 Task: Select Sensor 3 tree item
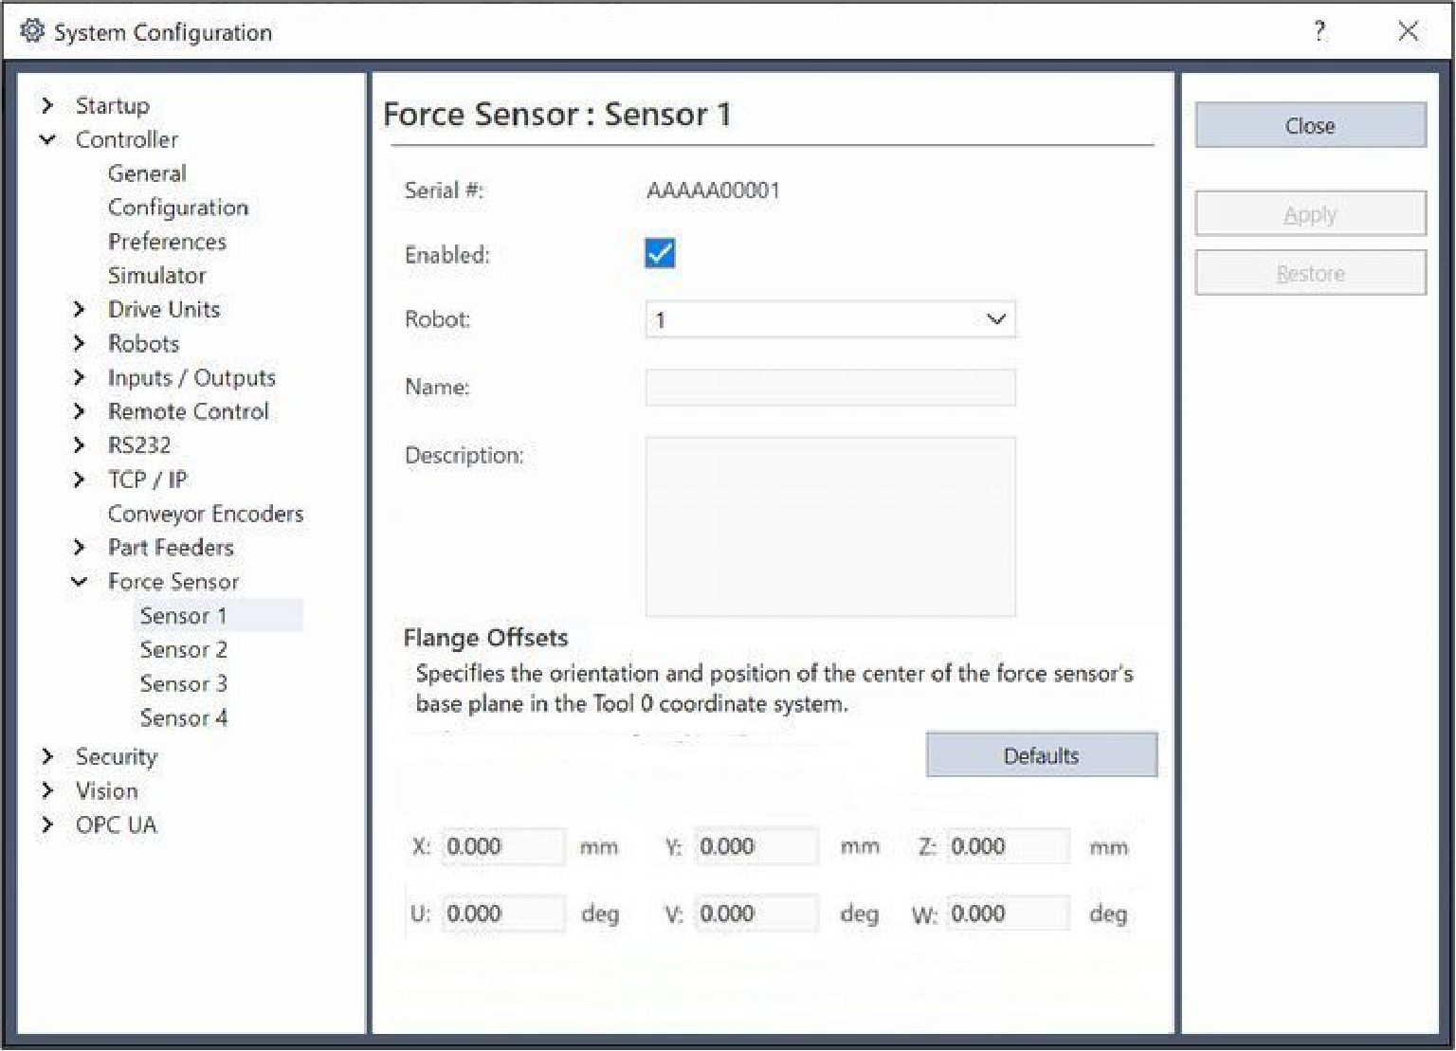[x=184, y=683]
